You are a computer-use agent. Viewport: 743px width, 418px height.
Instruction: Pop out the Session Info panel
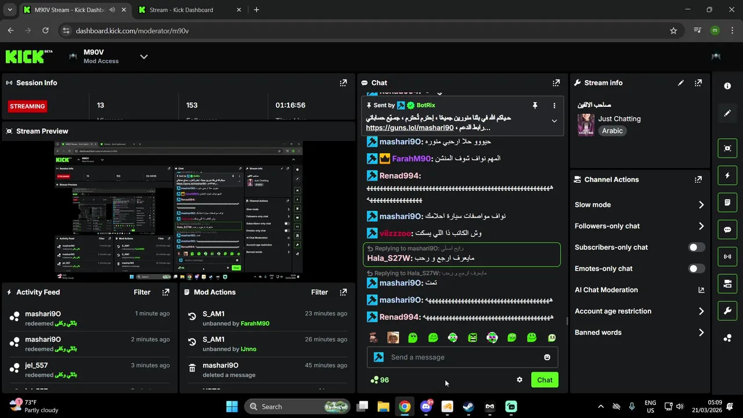click(x=343, y=83)
